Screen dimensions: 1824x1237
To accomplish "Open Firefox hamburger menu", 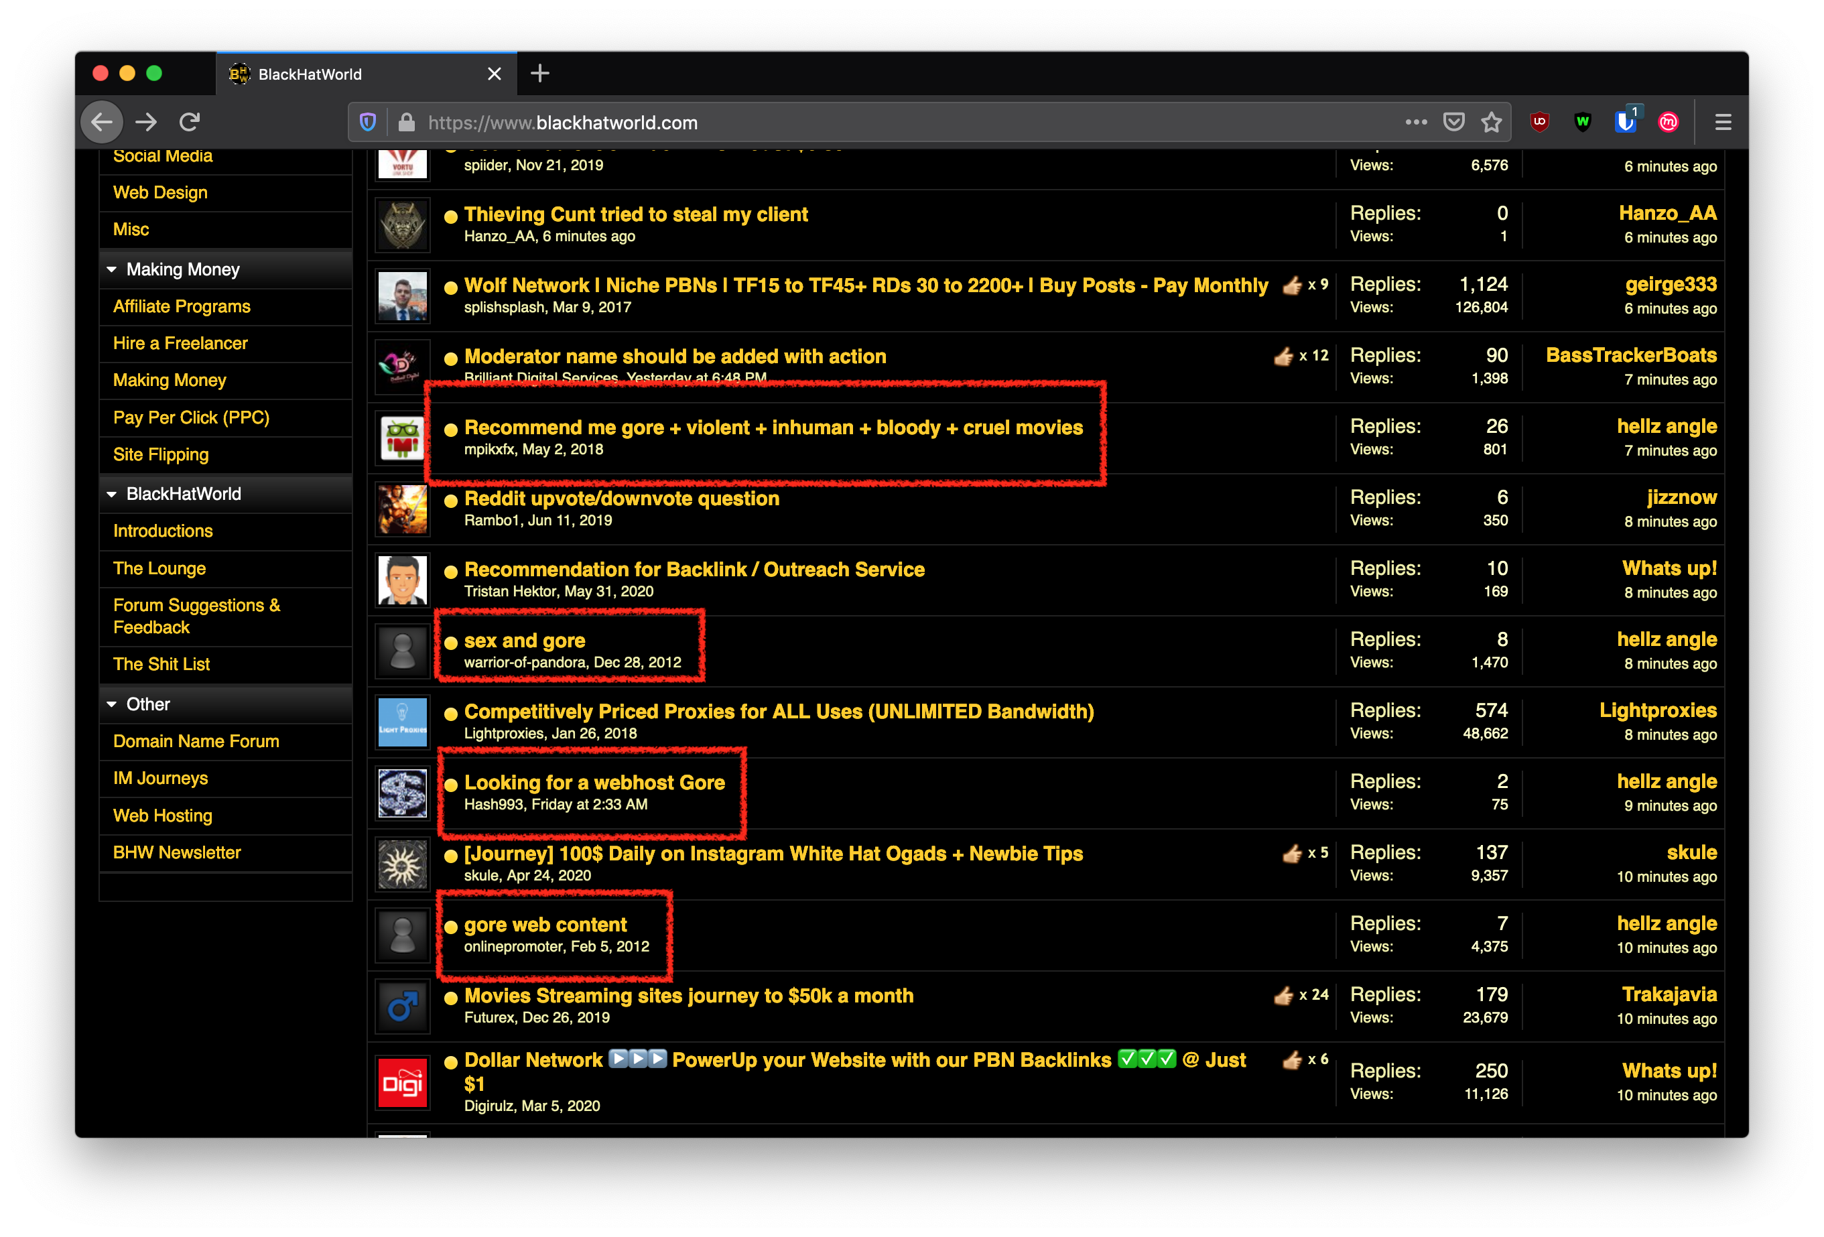I will [1723, 122].
